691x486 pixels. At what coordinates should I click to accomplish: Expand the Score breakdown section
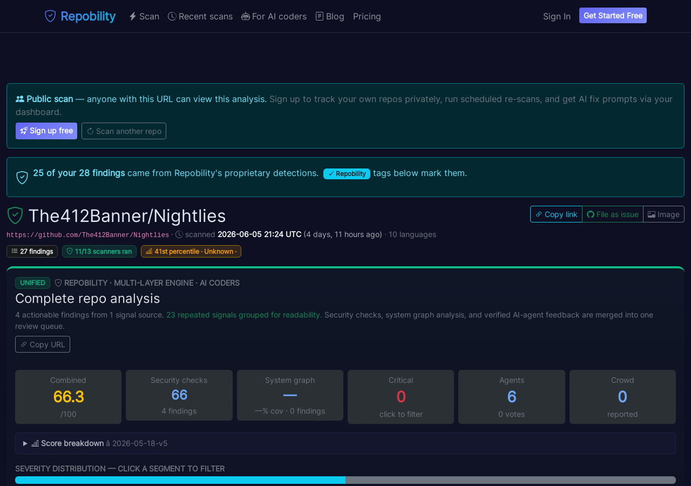[x=345, y=443]
